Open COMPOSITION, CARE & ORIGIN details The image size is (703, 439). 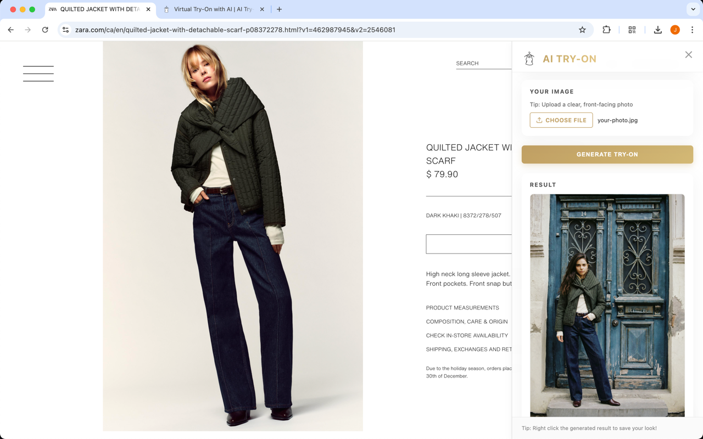click(x=466, y=322)
